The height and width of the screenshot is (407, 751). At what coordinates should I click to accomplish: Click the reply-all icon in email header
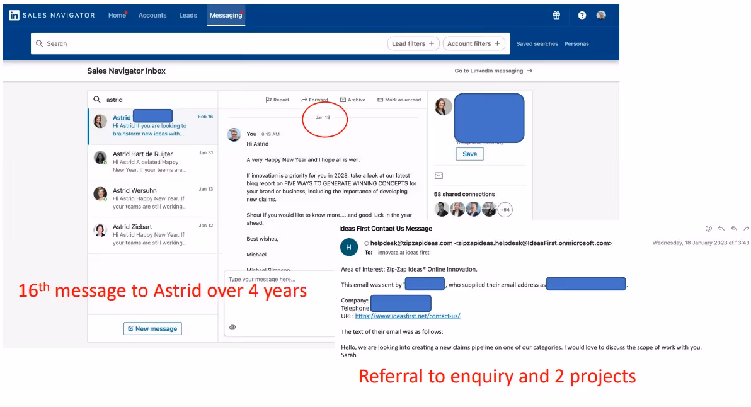[x=734, y=229]
